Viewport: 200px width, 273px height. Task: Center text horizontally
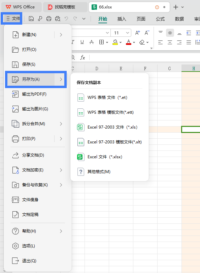pyautogui.click(x=170, y=42)
